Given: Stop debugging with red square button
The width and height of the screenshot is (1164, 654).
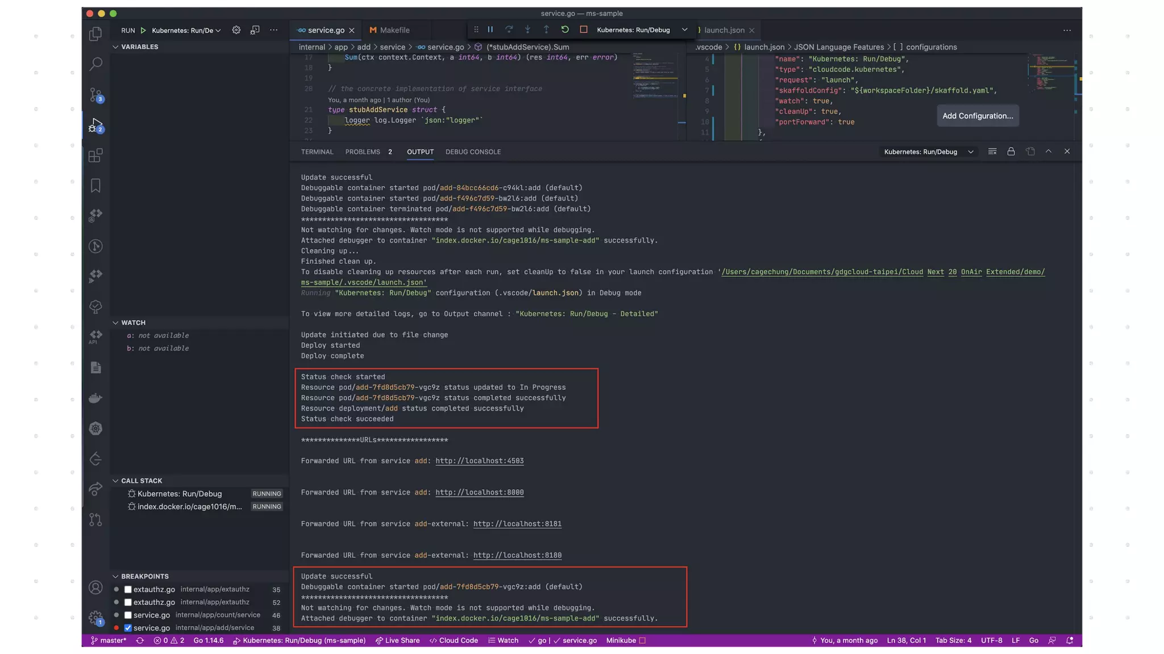Looking at the screenshot, I should point(583,30).
